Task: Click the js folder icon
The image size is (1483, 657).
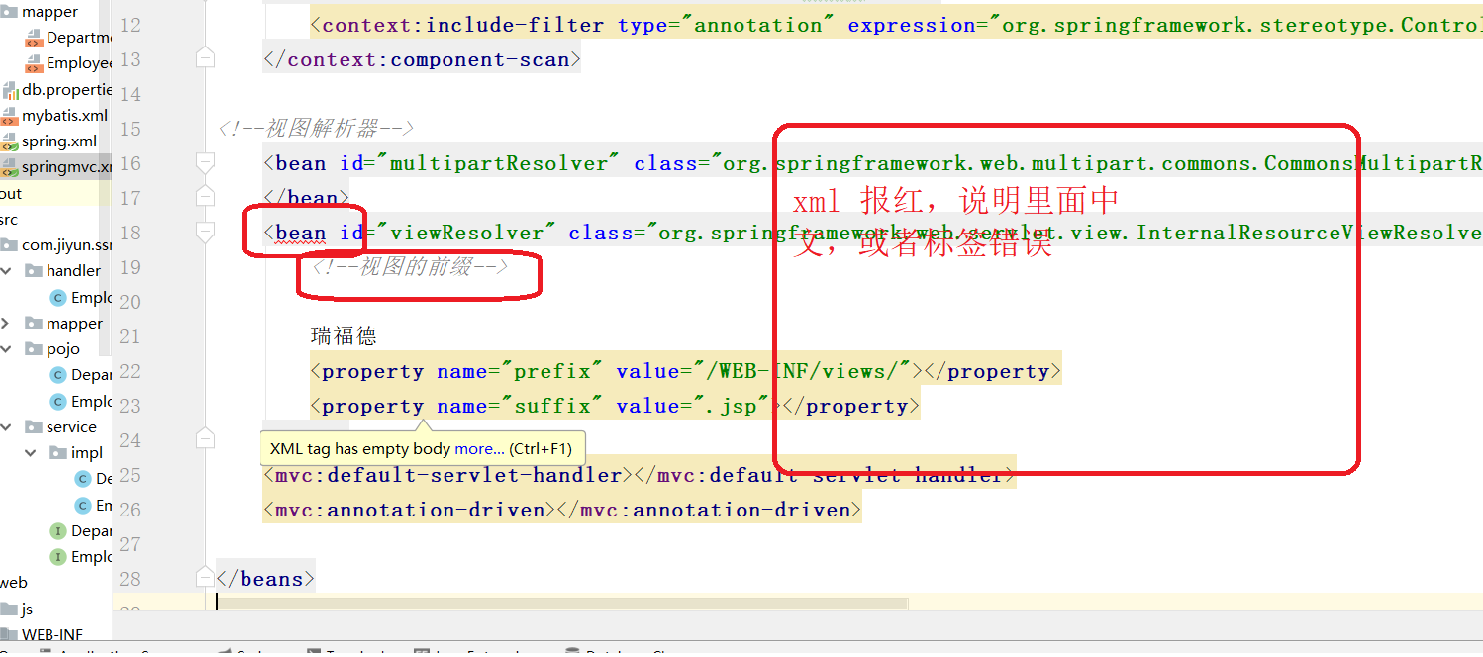Action: [10, 610]
